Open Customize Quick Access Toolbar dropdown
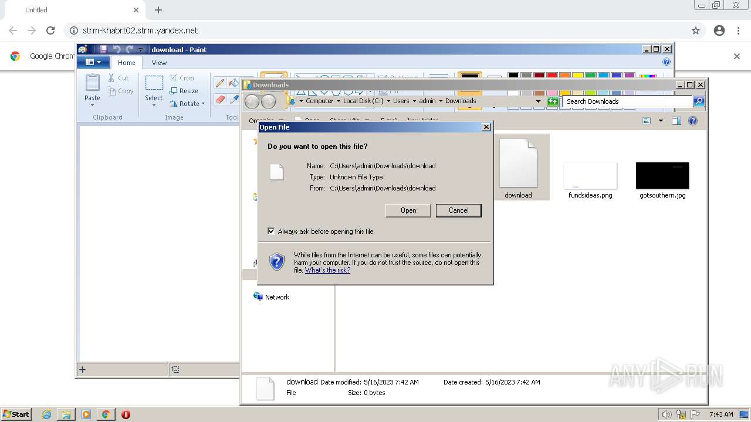This screenshot has width=751, height=422. 141,50
